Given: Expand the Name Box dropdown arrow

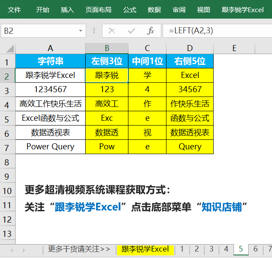Looking at the screenshot, I should pos(80,31).
